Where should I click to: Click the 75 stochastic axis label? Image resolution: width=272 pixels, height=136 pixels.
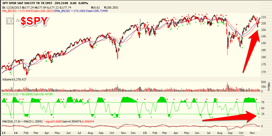[x=263, y=103]
